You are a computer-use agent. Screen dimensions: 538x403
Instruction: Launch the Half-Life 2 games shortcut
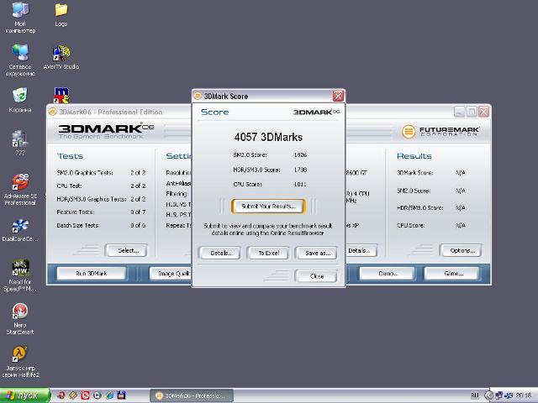20,362
